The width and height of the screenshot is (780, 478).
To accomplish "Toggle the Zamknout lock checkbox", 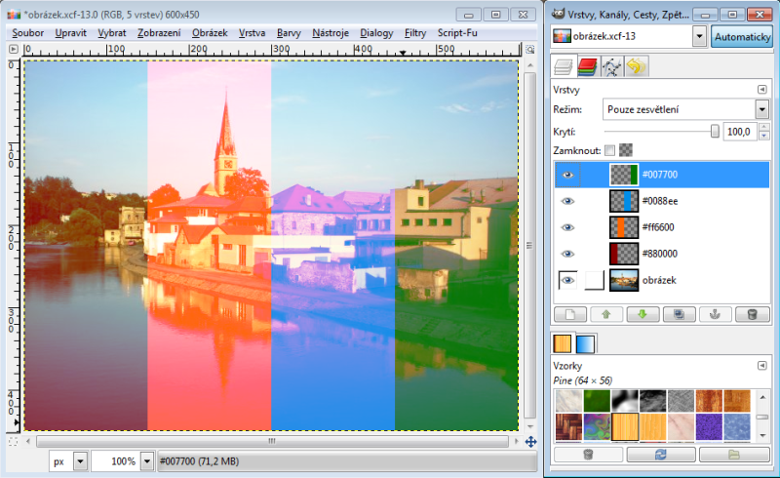I will pos(610,150).
